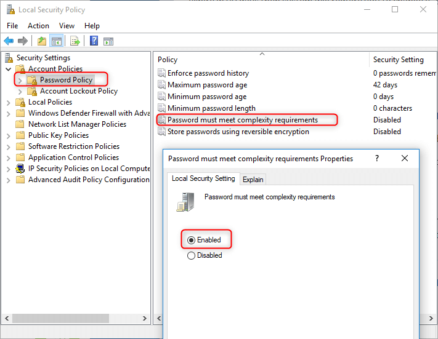The image size is (438, 339).
Task: Click the Back arrow toolbar icon
Action: (9, 41)
